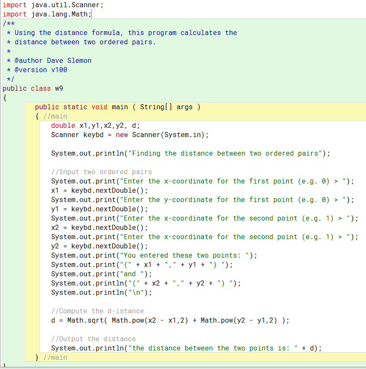This screenshot has height=369, width=366.
Task: Place cursor on 'import java.lang.Math;' line
Action: [x=47, y=14]
